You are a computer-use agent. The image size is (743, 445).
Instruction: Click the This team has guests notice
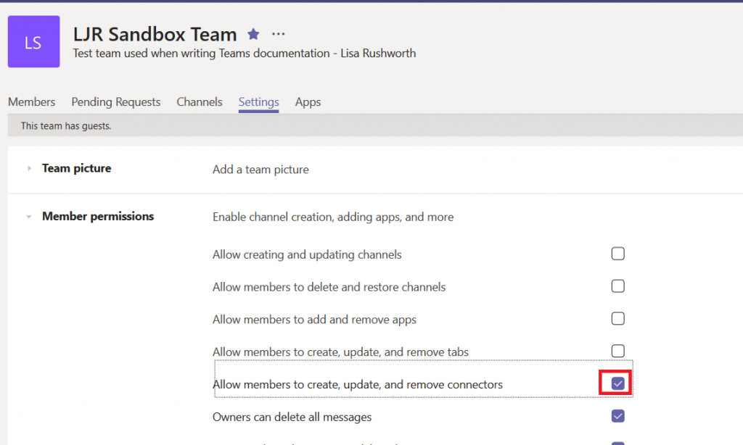point(66,126)
